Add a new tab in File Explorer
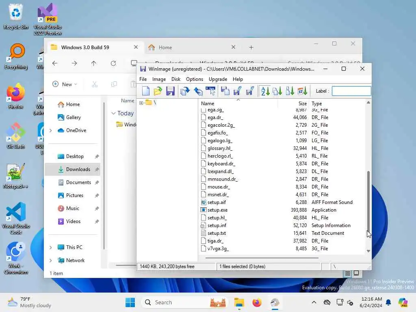The height and width of the screenshot is (312, 416). pyautogui.click(x=251, y=48)
